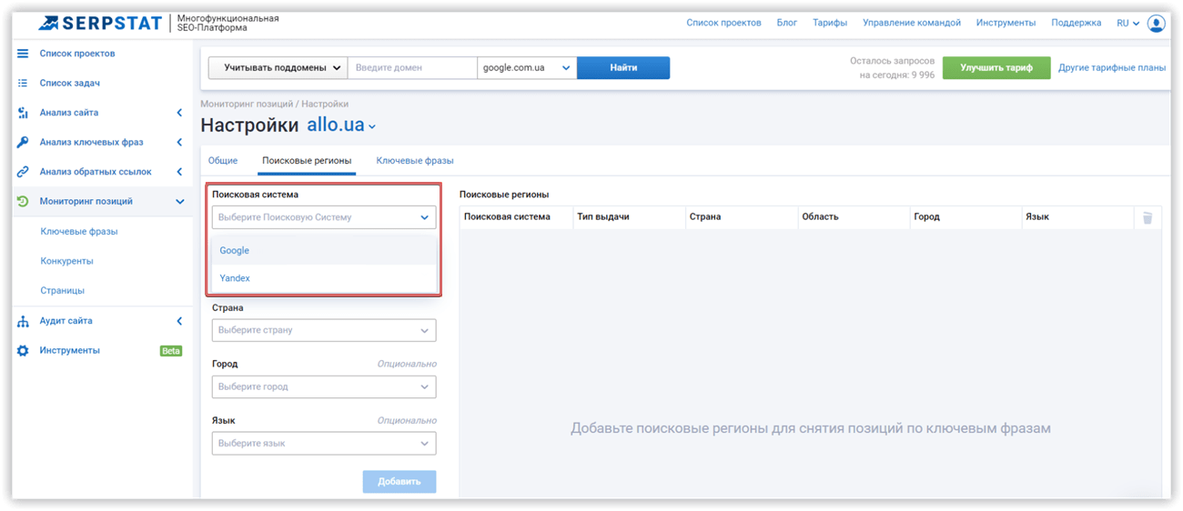The width and height of the screenshot is (1183, 511).
Task: Open Страницы sidebar subitem
Action: [62, 291]
